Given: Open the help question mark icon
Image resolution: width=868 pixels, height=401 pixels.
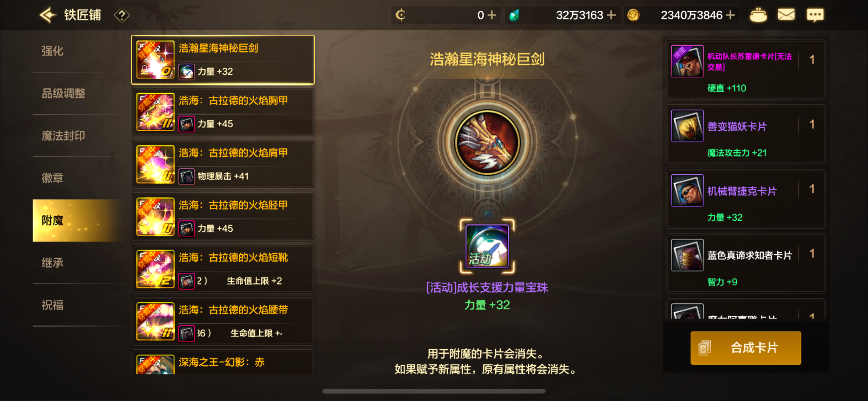Looking at the screenshot, I should click(x=122, y=16).
